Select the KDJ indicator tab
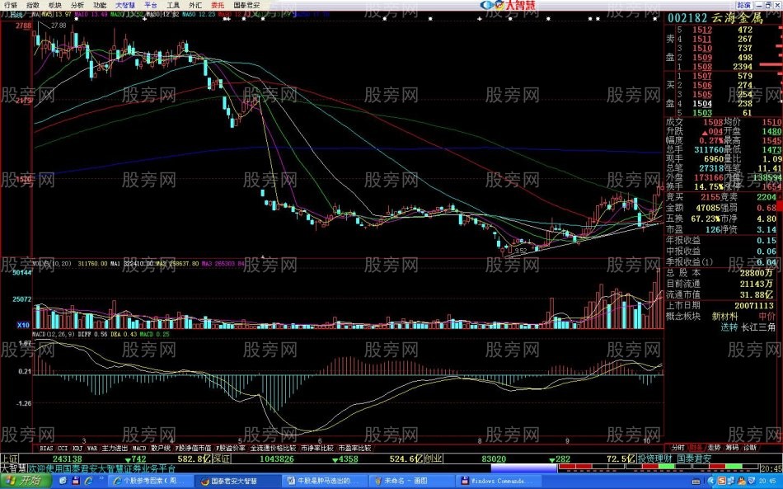Viewport: 783px width, 489px height. coord(77,448)
